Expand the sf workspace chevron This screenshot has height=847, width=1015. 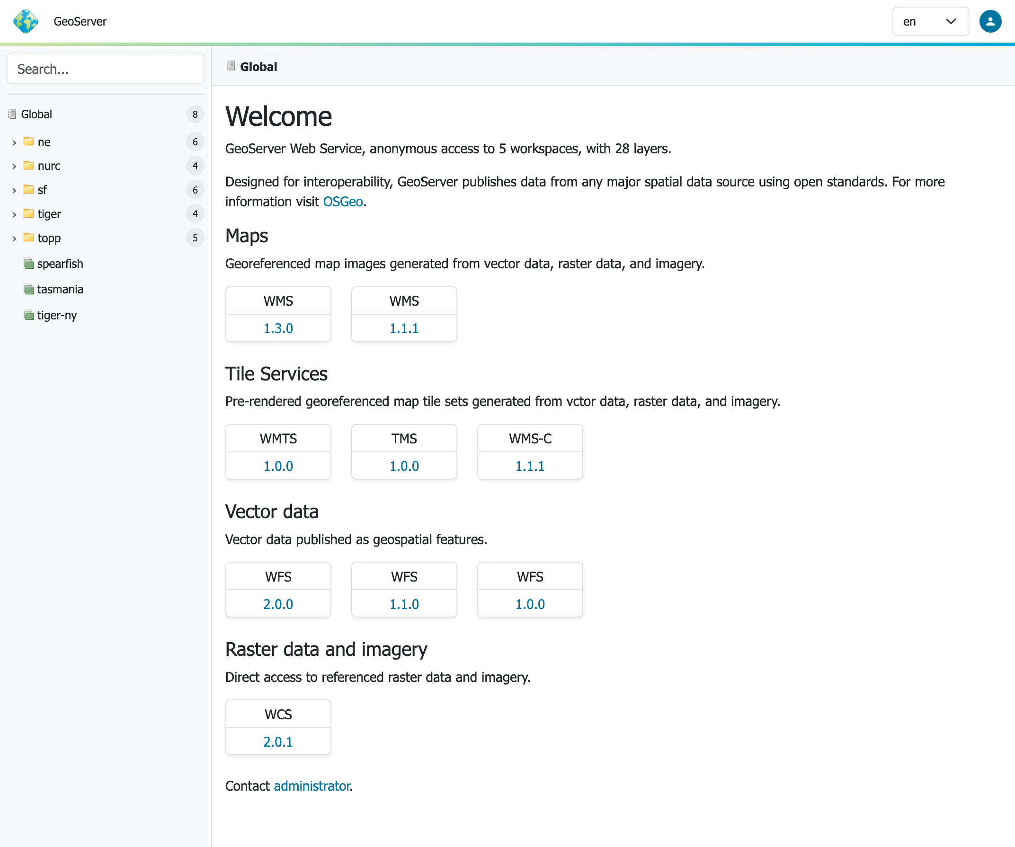(14, 190)
